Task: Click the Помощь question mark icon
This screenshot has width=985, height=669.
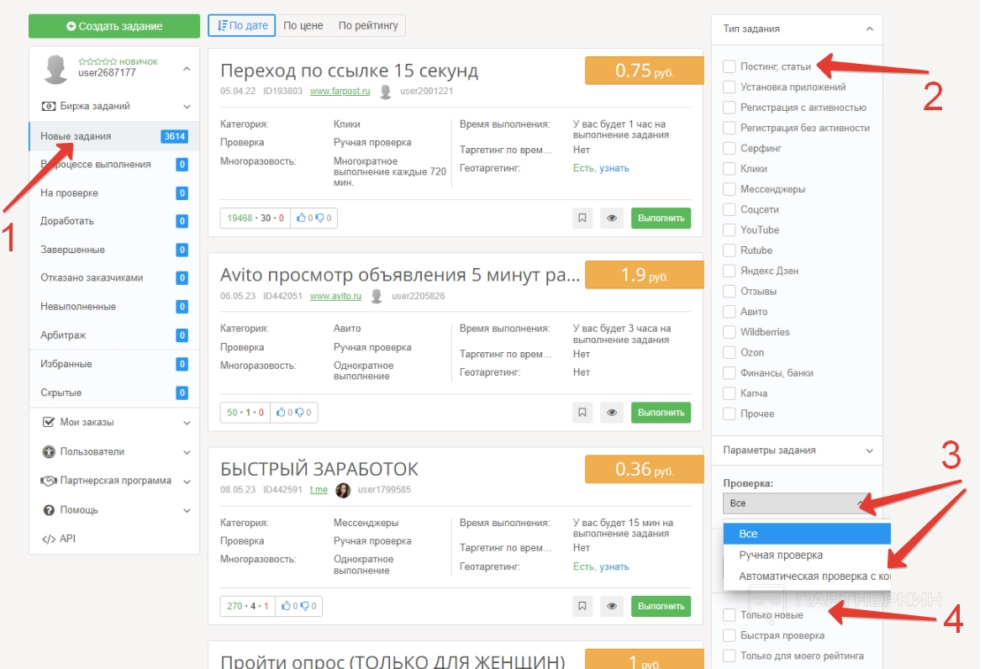Action: 49,510
